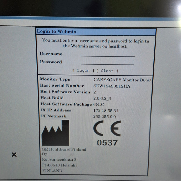Click the IP address '172.18.55.31'
Screen dimensions: 181x181
[106, 111]
